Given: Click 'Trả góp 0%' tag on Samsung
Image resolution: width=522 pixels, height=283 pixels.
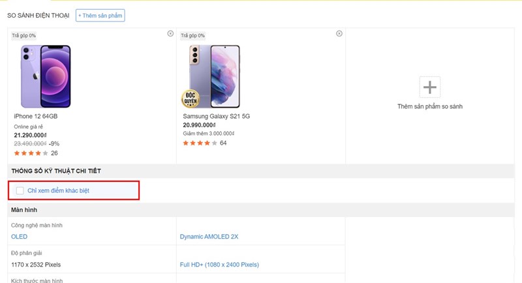Looking at the screenshot, I should coord(192,35).
